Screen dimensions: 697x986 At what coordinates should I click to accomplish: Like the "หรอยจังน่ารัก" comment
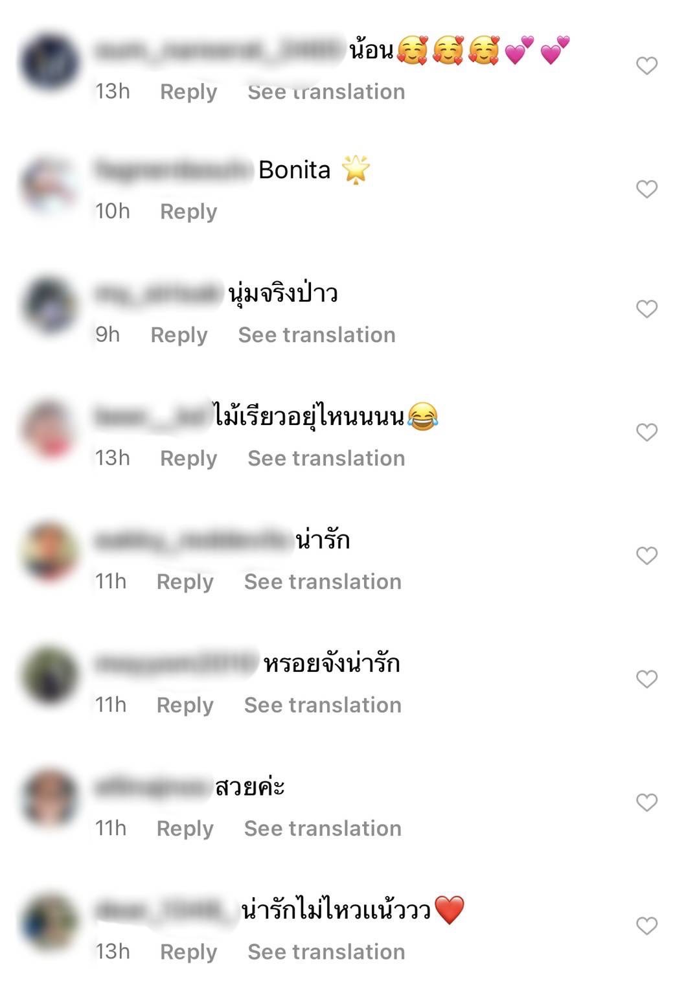tap(646, 679)
